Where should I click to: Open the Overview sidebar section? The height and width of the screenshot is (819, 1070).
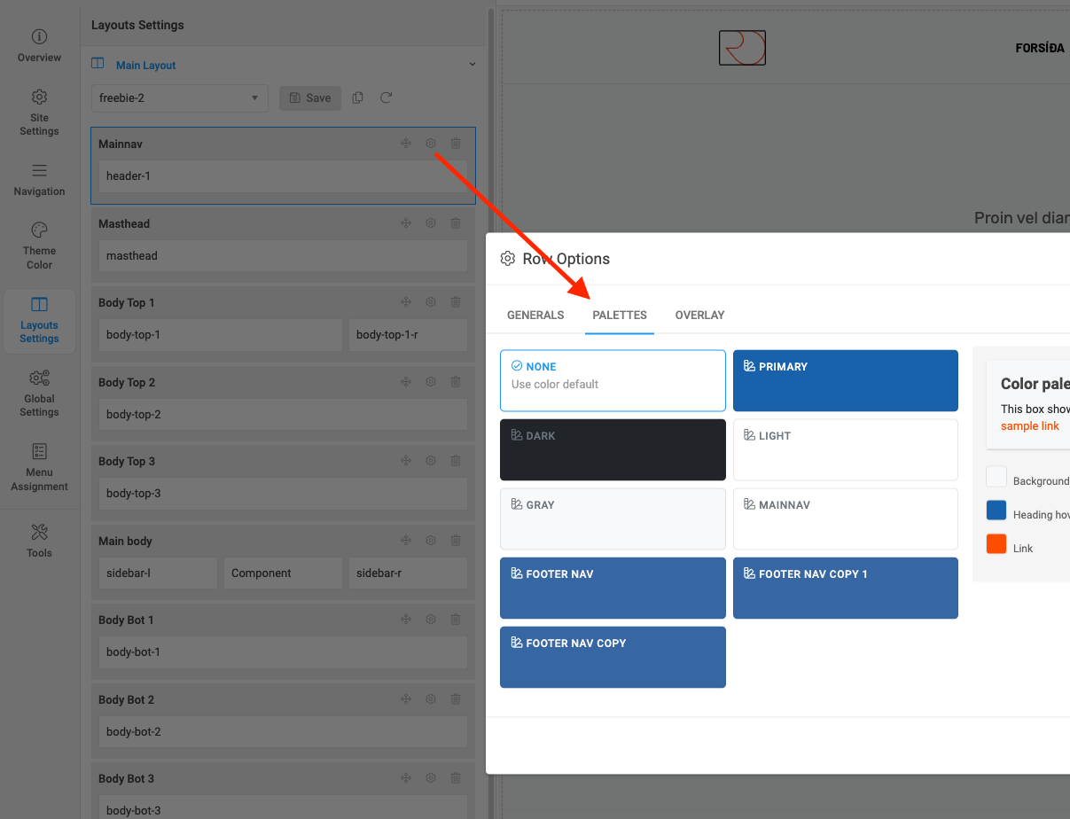click(39, 46)
